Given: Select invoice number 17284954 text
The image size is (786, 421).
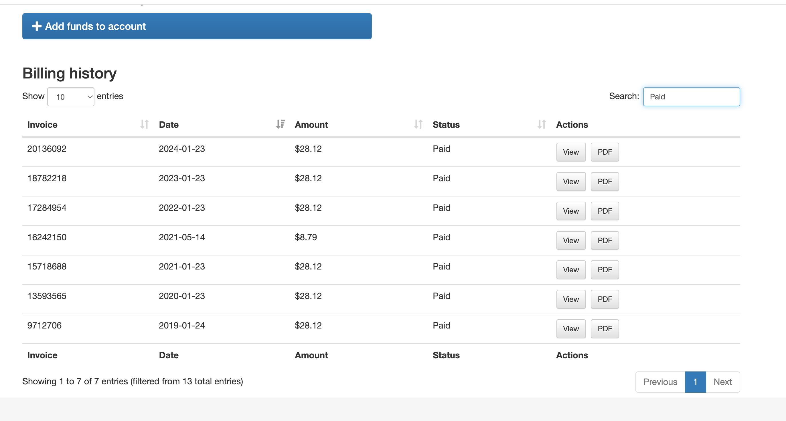Looking at the screenshot, I should pos(47,208).
